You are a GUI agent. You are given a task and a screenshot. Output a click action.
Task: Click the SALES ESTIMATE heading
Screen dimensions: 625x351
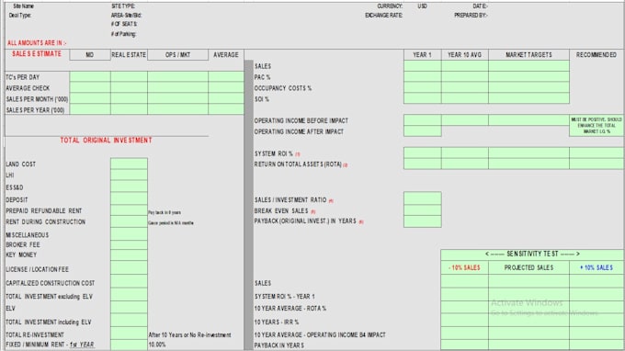point(37,54)
